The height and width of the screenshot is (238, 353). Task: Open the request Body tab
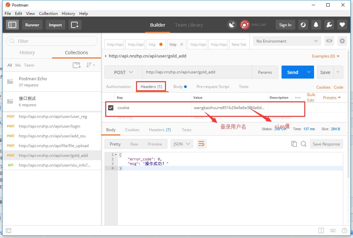pyautogui.click(x=180, y=87)
